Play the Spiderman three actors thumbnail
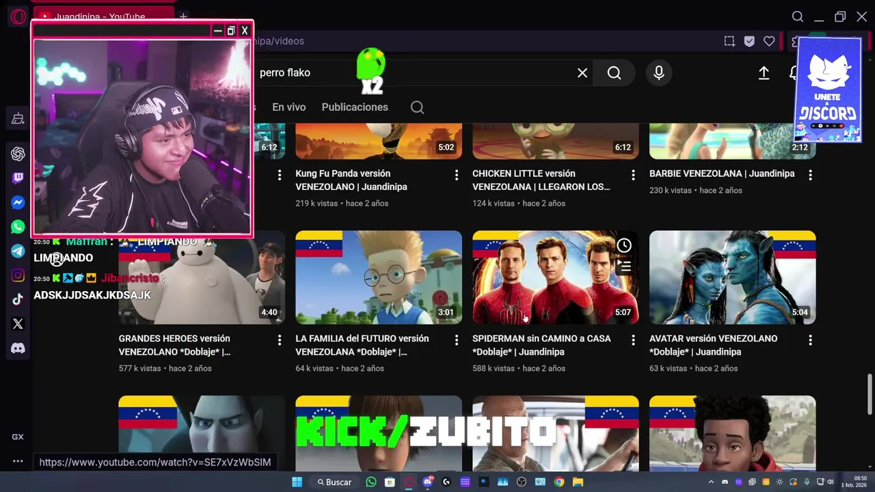Screen dimensions: 875x492 (556, 277)
